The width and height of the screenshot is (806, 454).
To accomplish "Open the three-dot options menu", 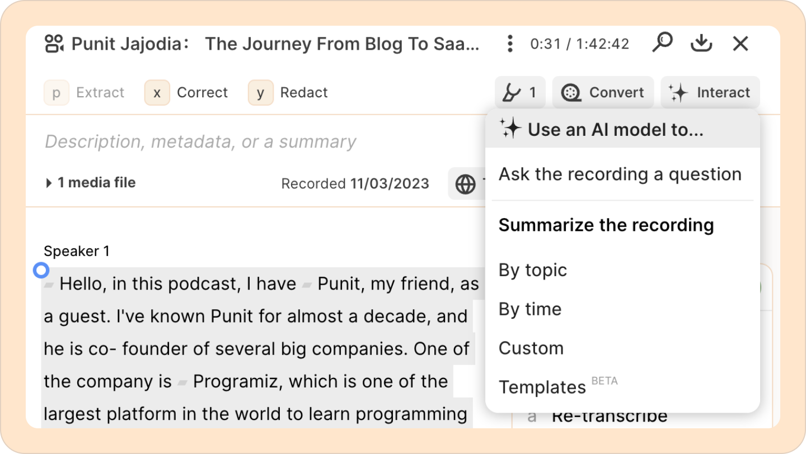I will pos(509,44).
